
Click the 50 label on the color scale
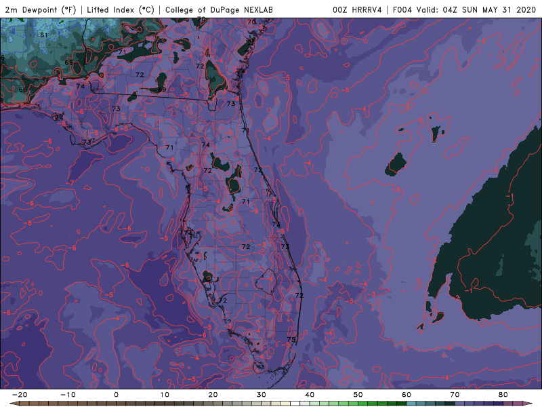pyautogui.click(x=358, y=395)
